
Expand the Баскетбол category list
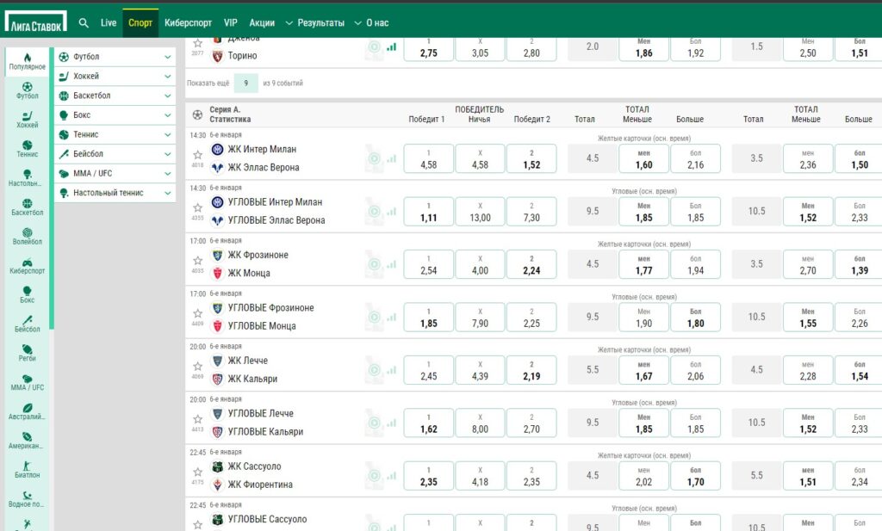(168, 96)
